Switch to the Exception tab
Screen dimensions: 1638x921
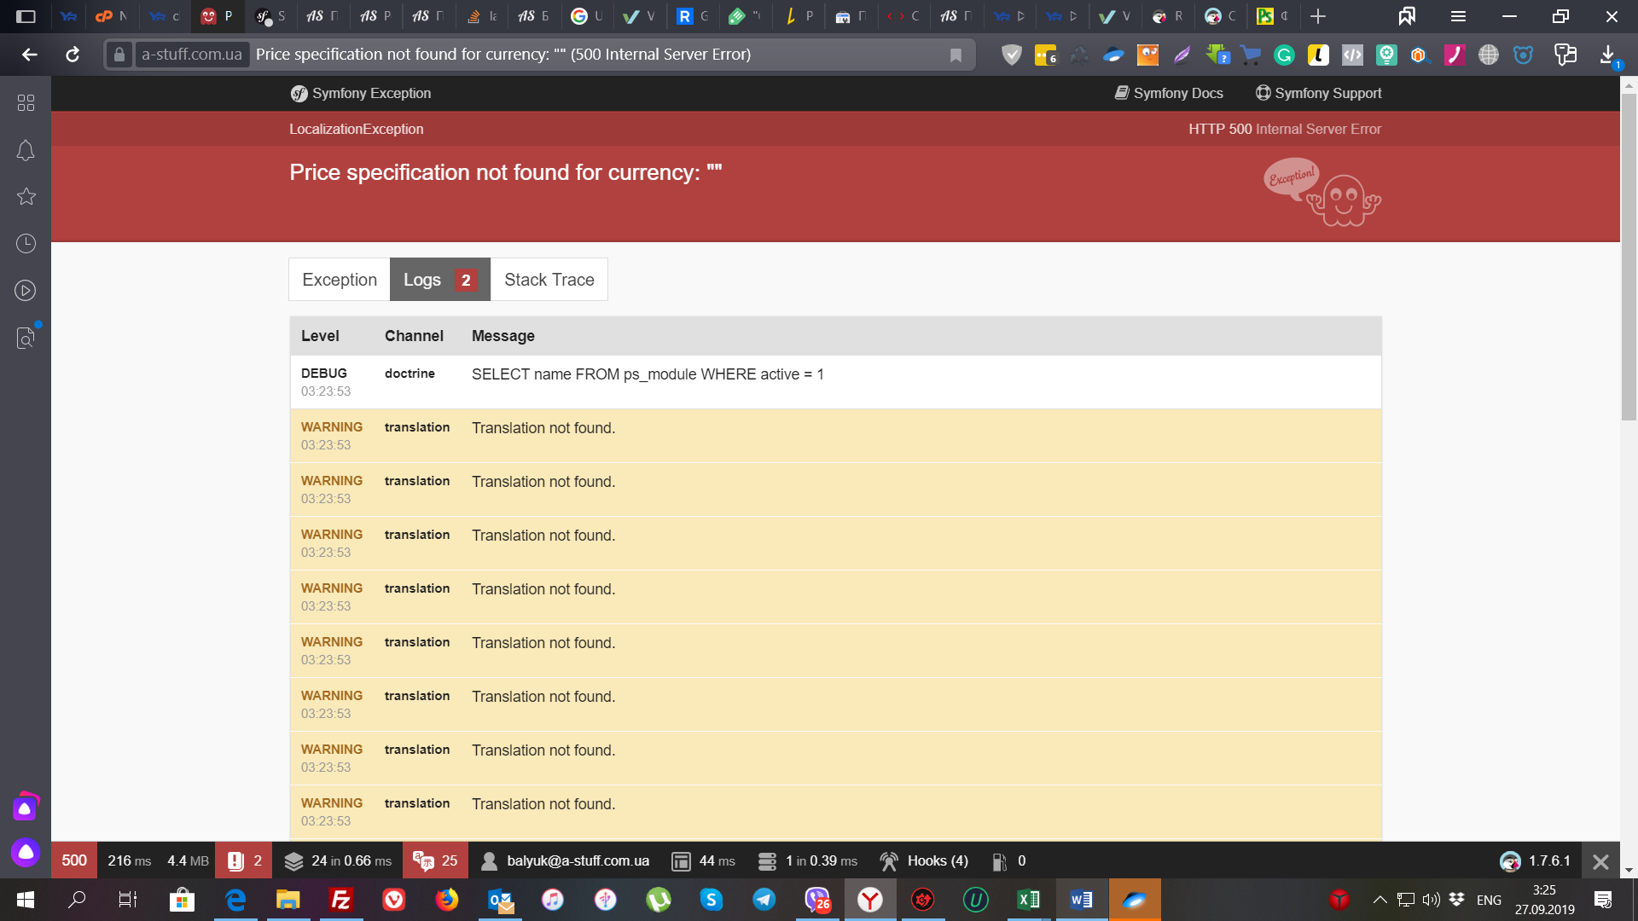tap(339, 279)
